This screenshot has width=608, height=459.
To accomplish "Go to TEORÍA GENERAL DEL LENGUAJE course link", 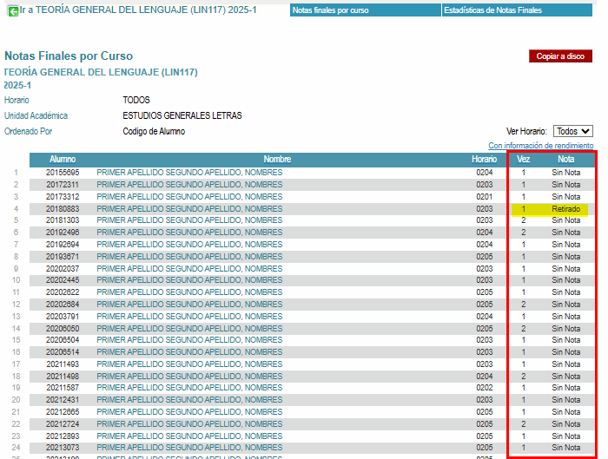I will point(139,10).
